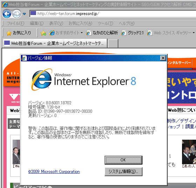Click the IE icon in window title bar
The height and width of the screenshot is (188, 196).
(x=5, y=5)
